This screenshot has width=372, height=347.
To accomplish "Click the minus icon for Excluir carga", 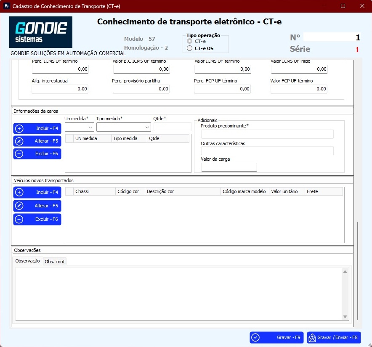I will coord(19,154).
